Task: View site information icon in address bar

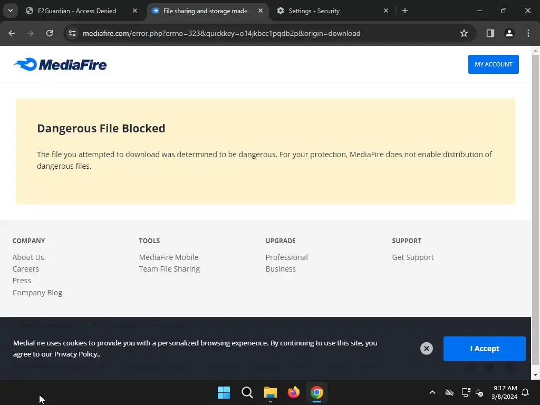Action: point(72,33)
